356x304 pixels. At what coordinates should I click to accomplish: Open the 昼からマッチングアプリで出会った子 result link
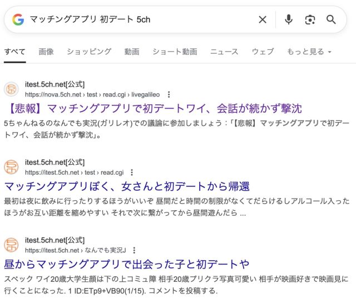pos(126,264)
